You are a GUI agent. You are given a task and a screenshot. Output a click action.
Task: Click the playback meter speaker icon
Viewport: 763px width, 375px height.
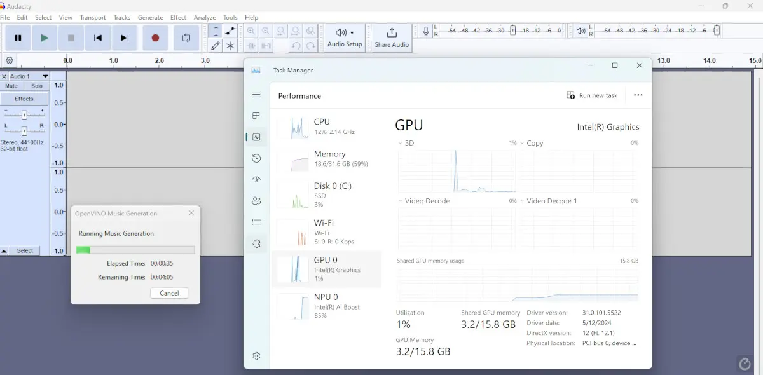[581, 31]
